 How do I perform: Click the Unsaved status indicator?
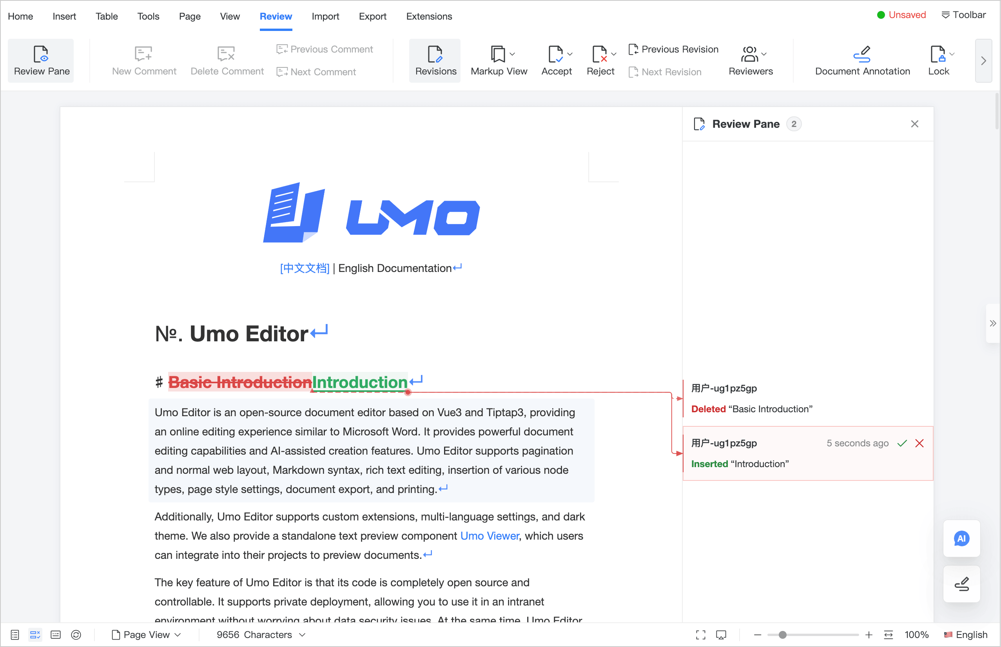point(901,15)
